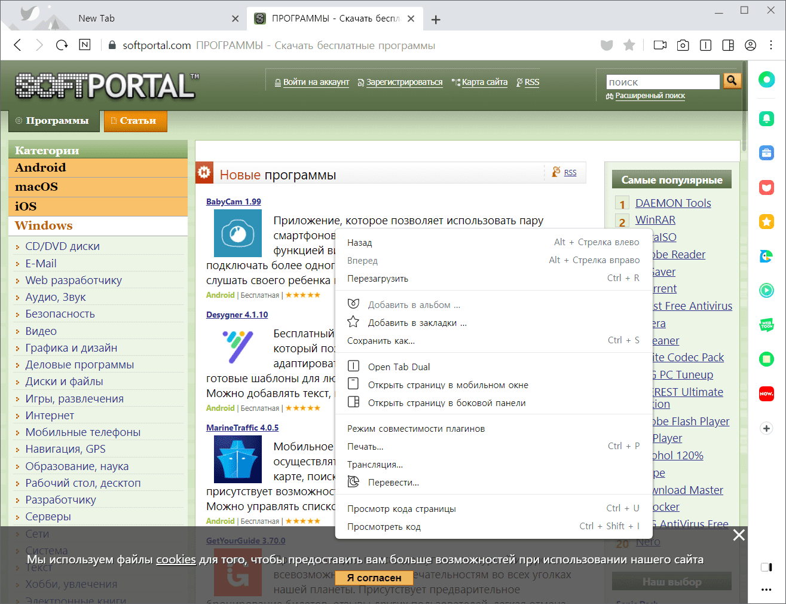Open the green bell notification sidebar icon
The width and height of the screenshot is (786, 604).
(766, 118)
